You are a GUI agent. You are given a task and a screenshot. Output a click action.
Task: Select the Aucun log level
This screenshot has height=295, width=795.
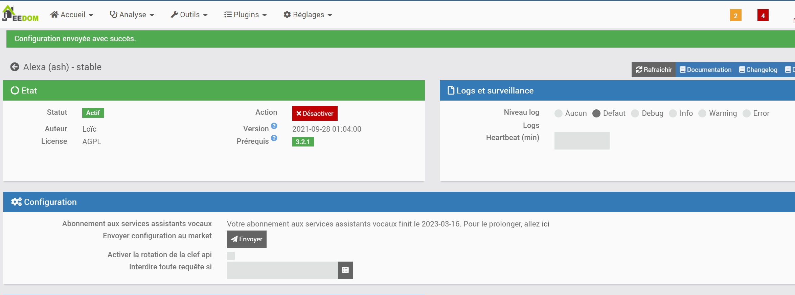pos(559,113)
